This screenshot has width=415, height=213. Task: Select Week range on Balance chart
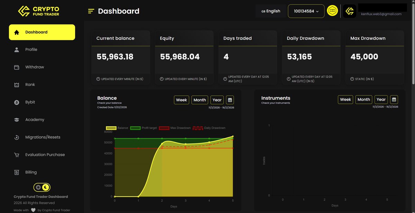click(182, 100)
